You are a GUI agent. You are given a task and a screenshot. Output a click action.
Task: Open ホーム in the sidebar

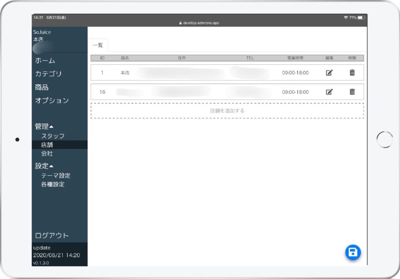click(x=45, y=61)
